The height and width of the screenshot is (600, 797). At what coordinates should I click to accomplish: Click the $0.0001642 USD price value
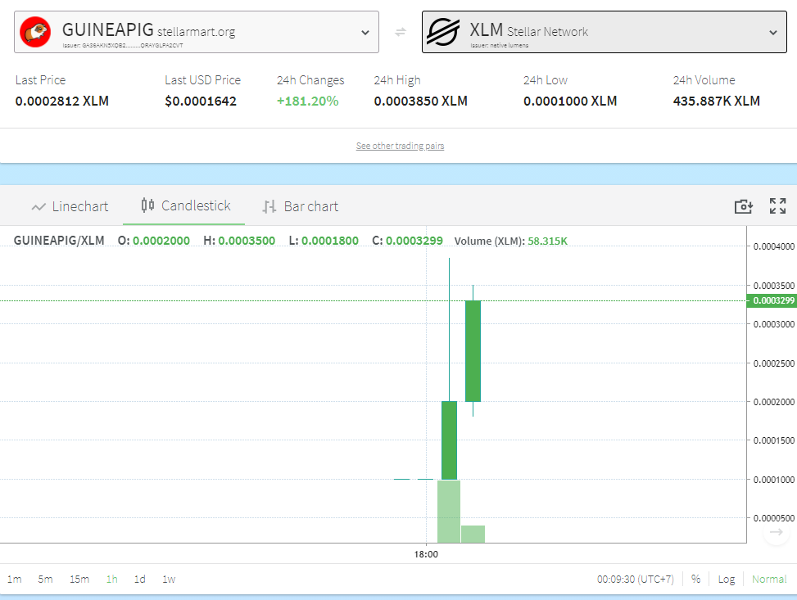[201, 102]
